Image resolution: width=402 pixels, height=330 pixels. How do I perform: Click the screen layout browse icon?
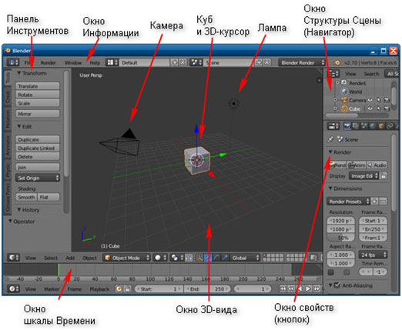pyautogui.click(x=112, y=62)
